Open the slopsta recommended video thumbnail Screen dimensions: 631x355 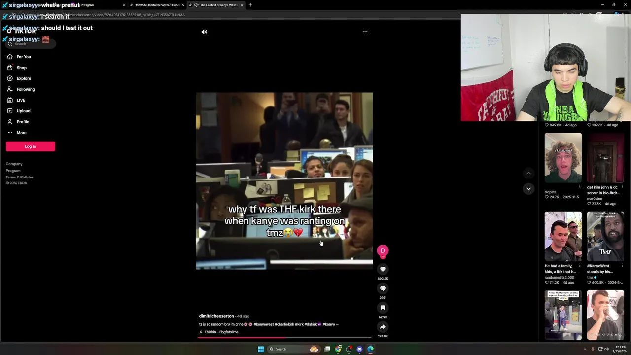[563, 158]
